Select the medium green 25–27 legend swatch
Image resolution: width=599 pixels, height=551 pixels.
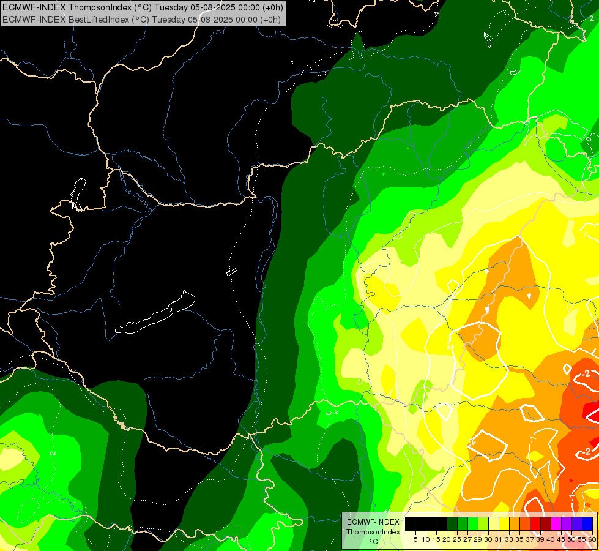tap(463, 524)
